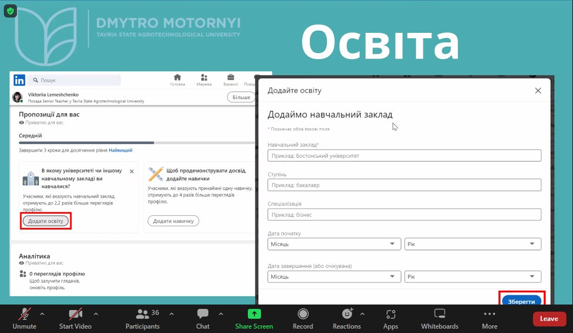
Task: Open start date Місяць dropdown
Action: (x=334, y=244)
